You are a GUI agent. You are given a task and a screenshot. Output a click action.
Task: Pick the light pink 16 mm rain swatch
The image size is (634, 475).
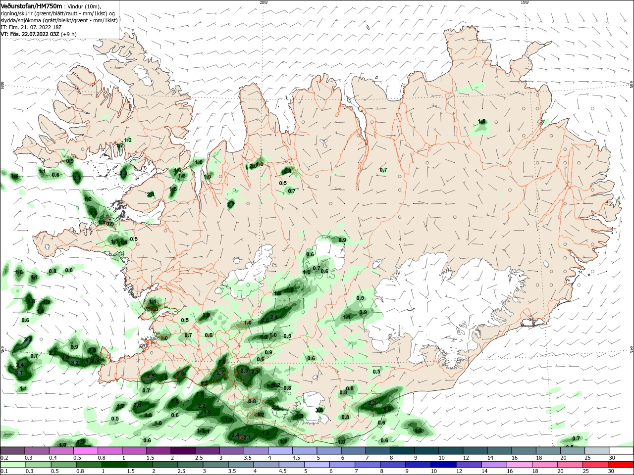pyautogui.click(x=519, y=465)
